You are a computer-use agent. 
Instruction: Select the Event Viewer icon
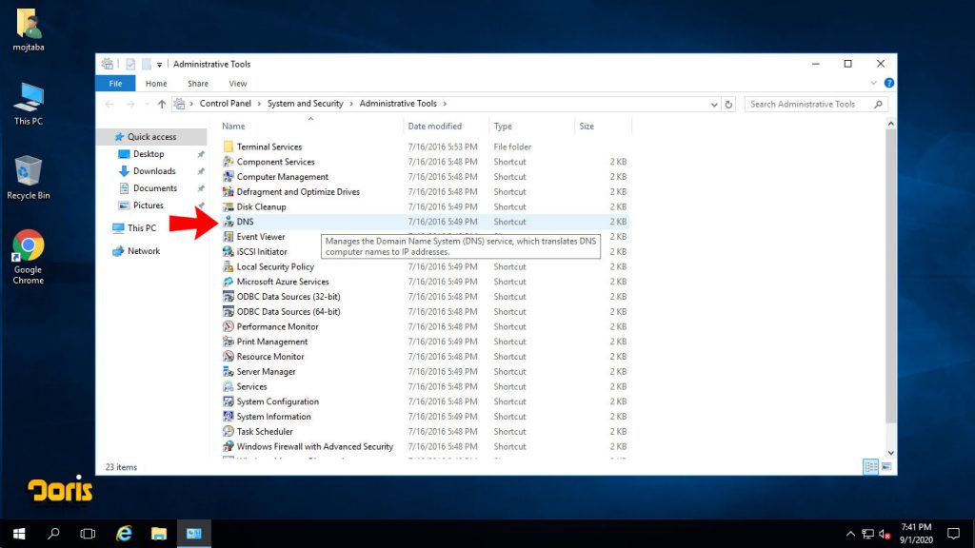pyautogui.click(x=229, y=237)
